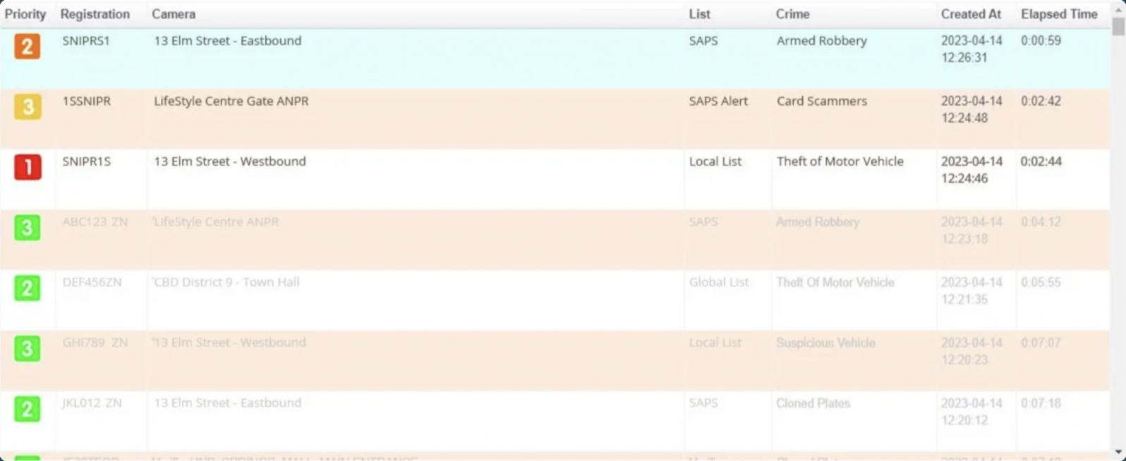The width and height of the screenshot is (1126, 461).
Task: Click camera 'LifeStyle Centre ANPR' in ABC123 ZN row
Action: tap(216, 222)
